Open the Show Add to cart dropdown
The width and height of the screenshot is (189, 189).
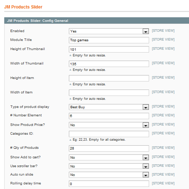(109, 157)
